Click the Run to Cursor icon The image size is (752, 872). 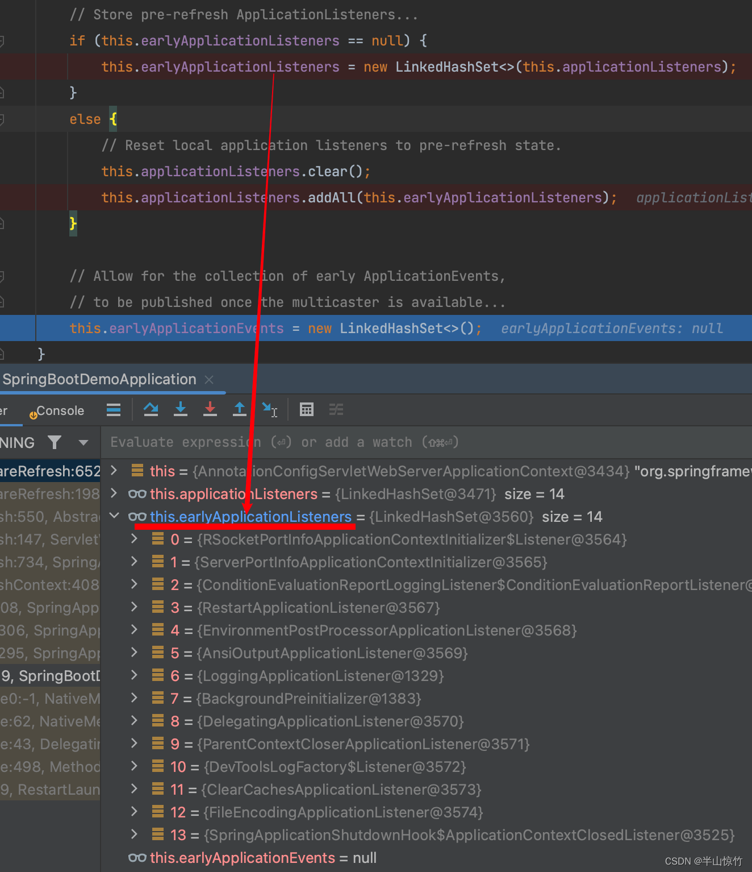pos(270,410)
